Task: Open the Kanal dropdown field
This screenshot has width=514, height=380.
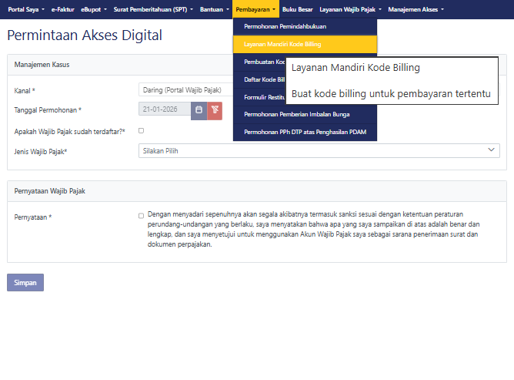Action: (x=185, y=90)
